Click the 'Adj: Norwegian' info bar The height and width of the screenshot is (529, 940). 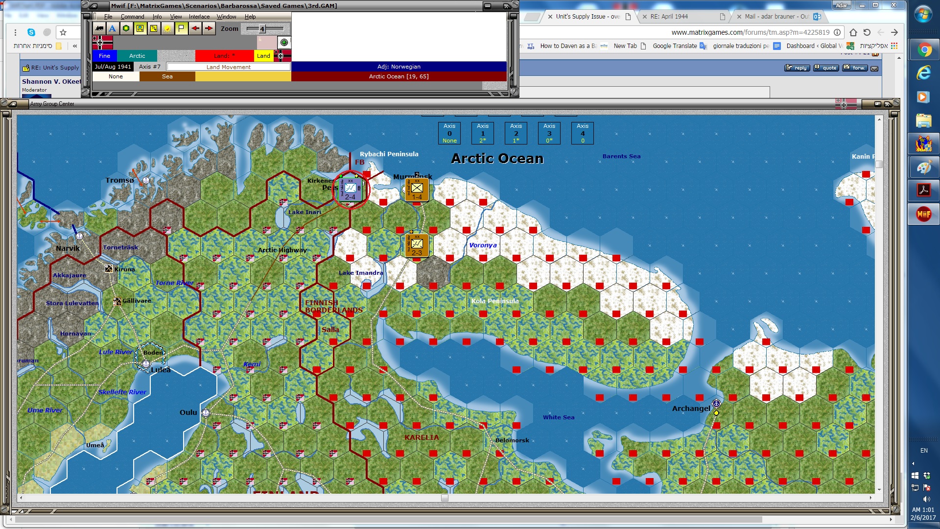click(x=399, y=67)
